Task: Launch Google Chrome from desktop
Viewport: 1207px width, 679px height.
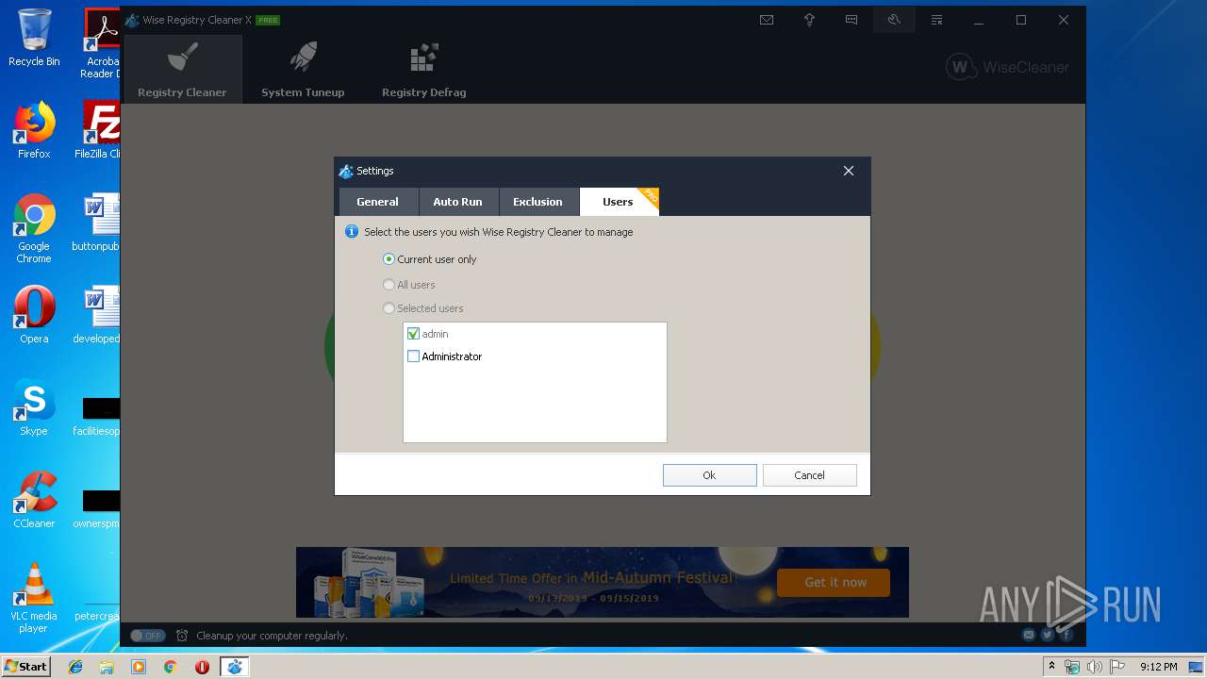Action: (34, 228)
